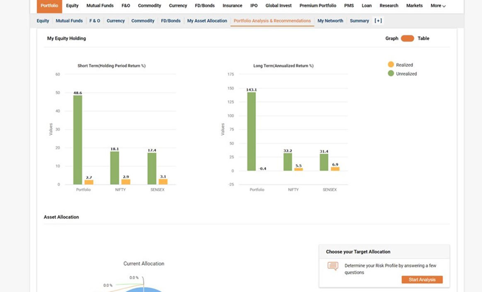Click the Start Analysis button
This screenshot has width=482, height=292.
[x=422, y=280]
